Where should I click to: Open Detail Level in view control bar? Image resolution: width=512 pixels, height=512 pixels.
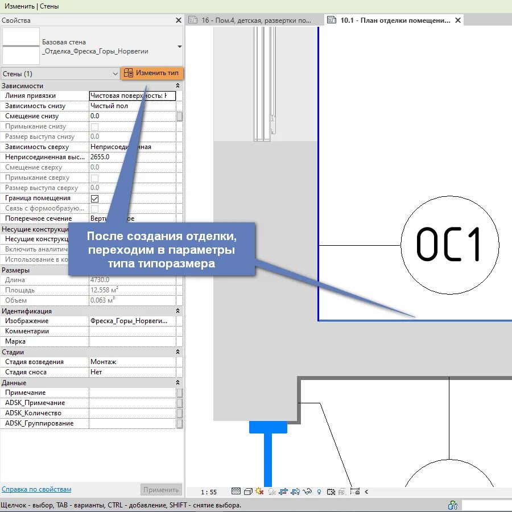[x=236, y=491]
